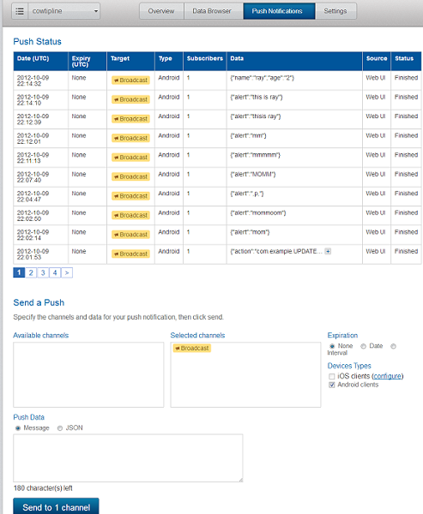Open the configure link for iOS
This screenshot has width=423, height=514.
pyautogui.click(x=388, y=376)
